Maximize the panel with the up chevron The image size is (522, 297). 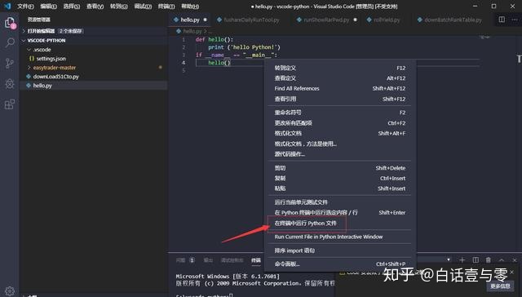pos(502,259)
